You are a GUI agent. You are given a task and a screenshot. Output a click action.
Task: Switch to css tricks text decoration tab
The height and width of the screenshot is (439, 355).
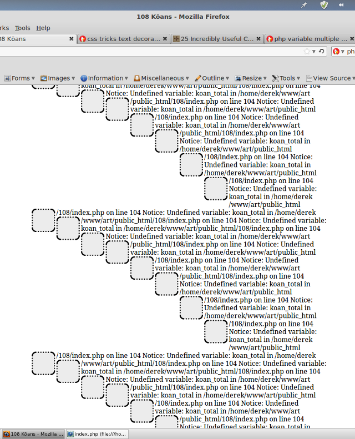coord(123,39)
